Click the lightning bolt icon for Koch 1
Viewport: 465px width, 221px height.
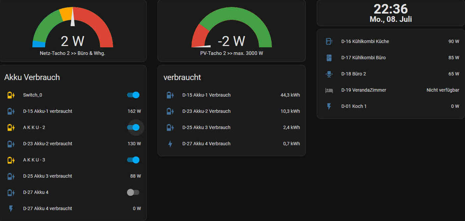point(329,106)
